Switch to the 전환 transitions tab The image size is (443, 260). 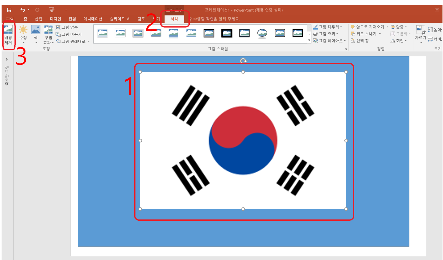coord(72,19)
